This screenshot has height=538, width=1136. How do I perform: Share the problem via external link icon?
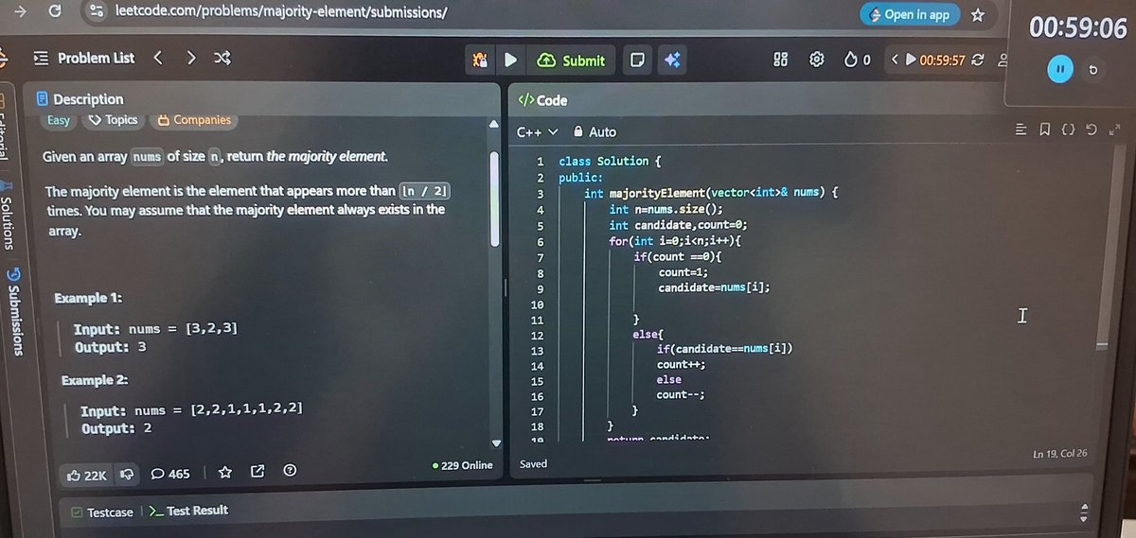click(257, 472)
